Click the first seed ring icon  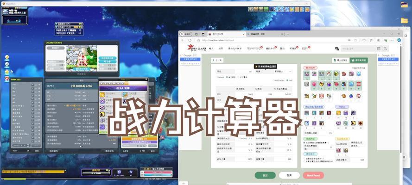(338, 150)
